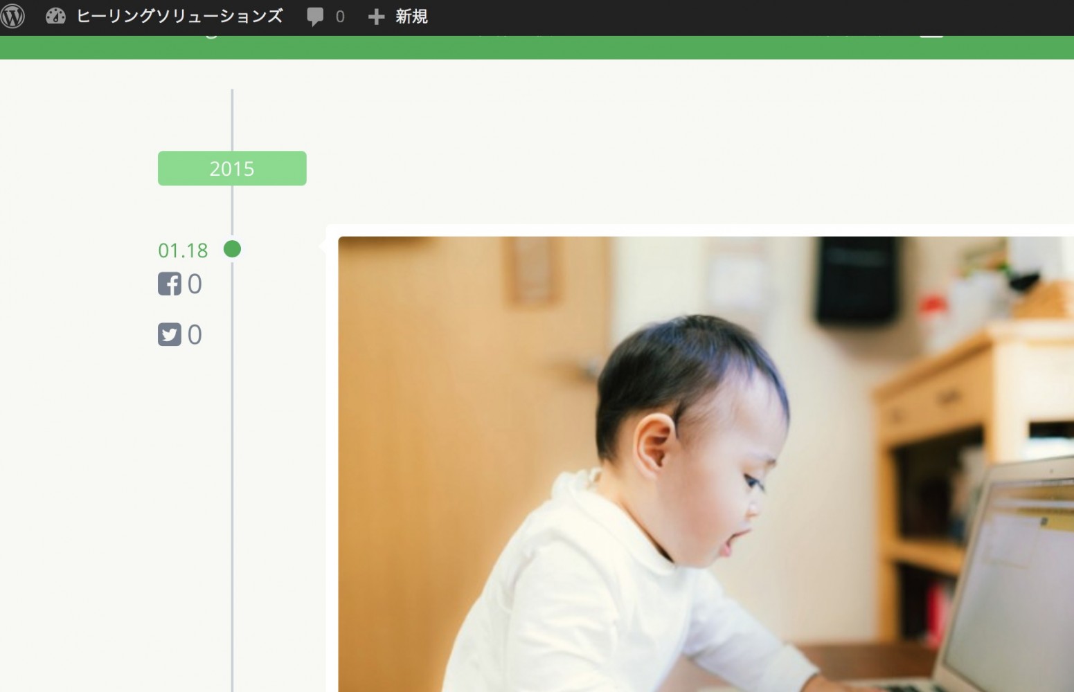Open the WordPress logo menu

click(x=13, y=16)
